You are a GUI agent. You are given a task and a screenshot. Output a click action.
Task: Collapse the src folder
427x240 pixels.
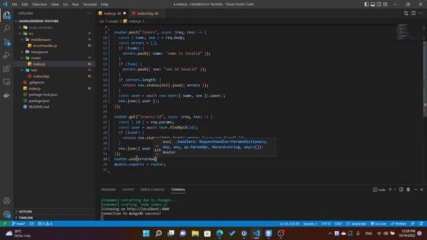point(20,33)
